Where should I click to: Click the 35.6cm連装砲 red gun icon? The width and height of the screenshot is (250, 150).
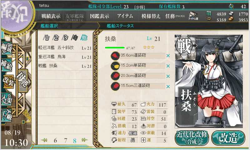coord(115,56)
